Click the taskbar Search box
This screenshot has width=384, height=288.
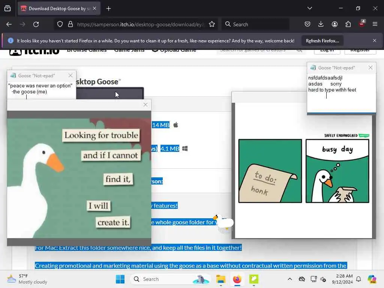coord(171,279)
